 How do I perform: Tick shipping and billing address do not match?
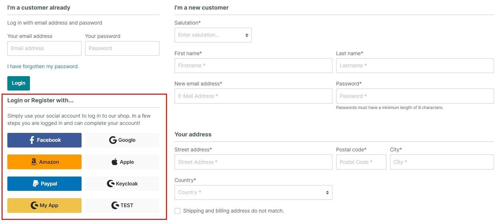tap(178, 211)
